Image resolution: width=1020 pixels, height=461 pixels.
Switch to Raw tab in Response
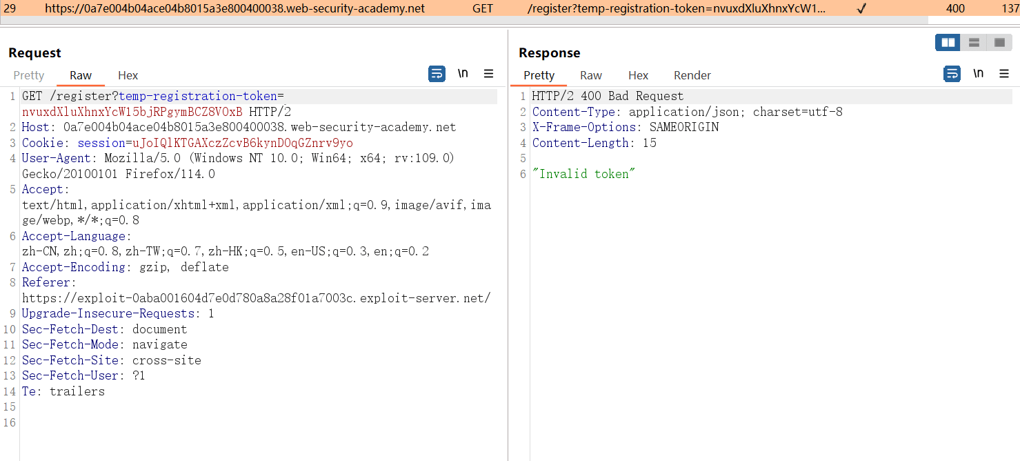pos(590,75)
